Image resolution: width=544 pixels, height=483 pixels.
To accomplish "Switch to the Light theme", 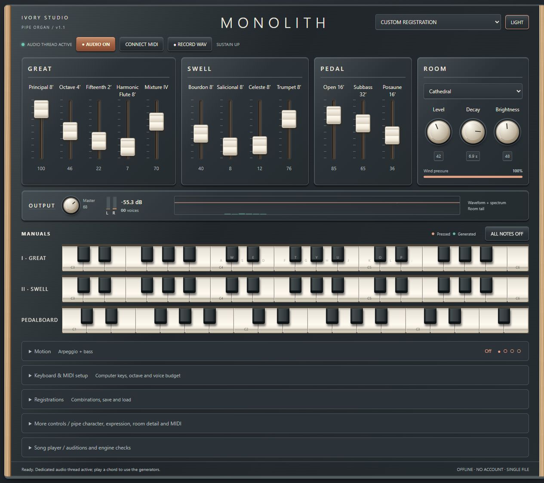I will click(517, 22).
